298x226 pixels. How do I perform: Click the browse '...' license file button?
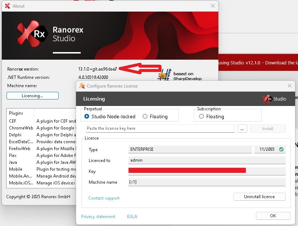click(242, 129)
